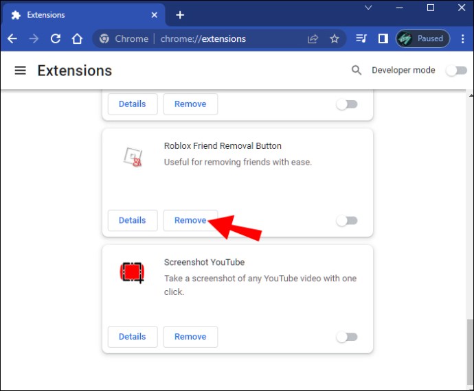
Task: Minimize the Chrome window
Action: [x=399, y=8]
